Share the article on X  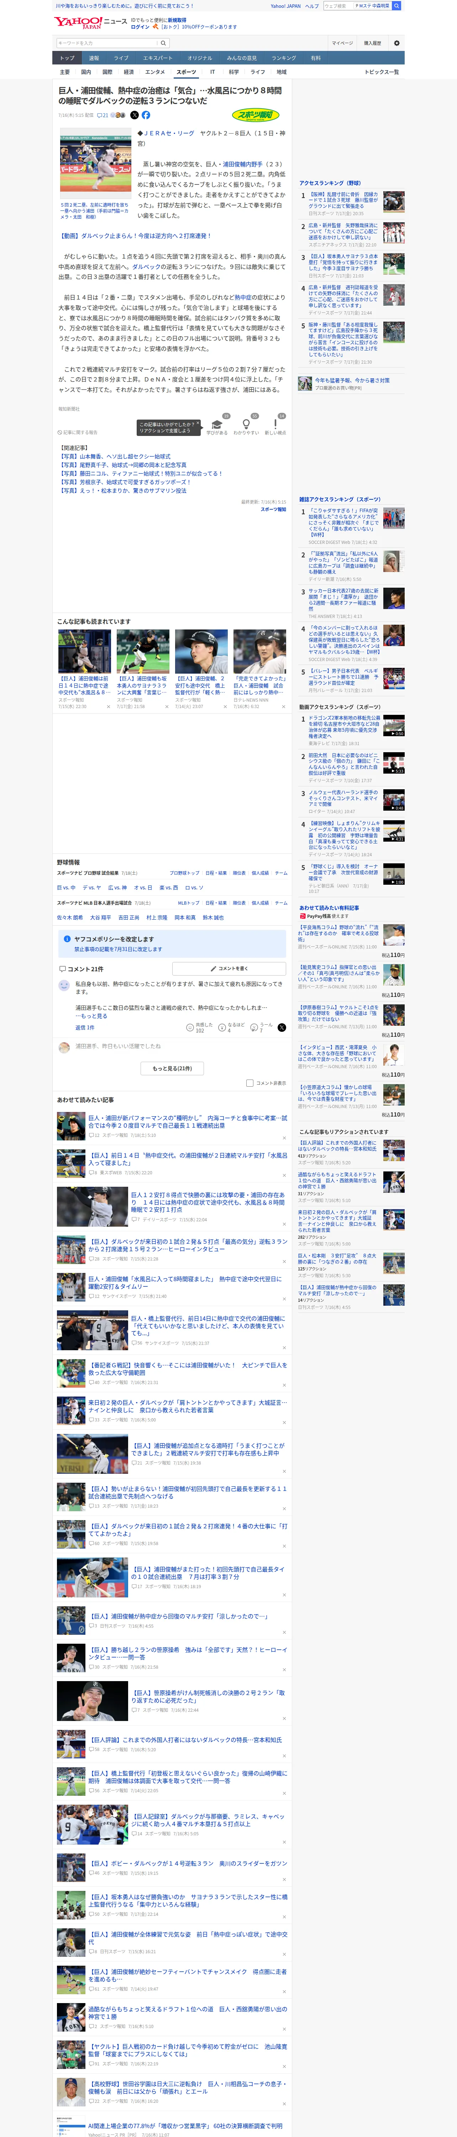(x=135, y=115)
